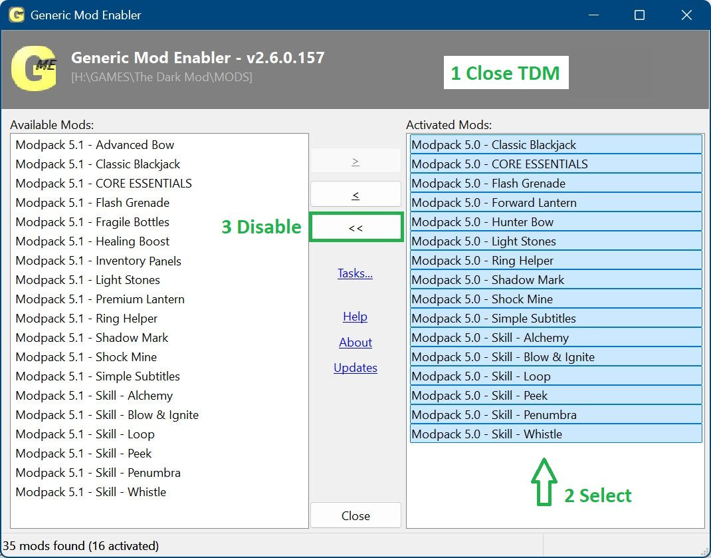The image size is (711, 558).
Task: Click the Close button at the bottom
Action: click(x=356, y=515)
